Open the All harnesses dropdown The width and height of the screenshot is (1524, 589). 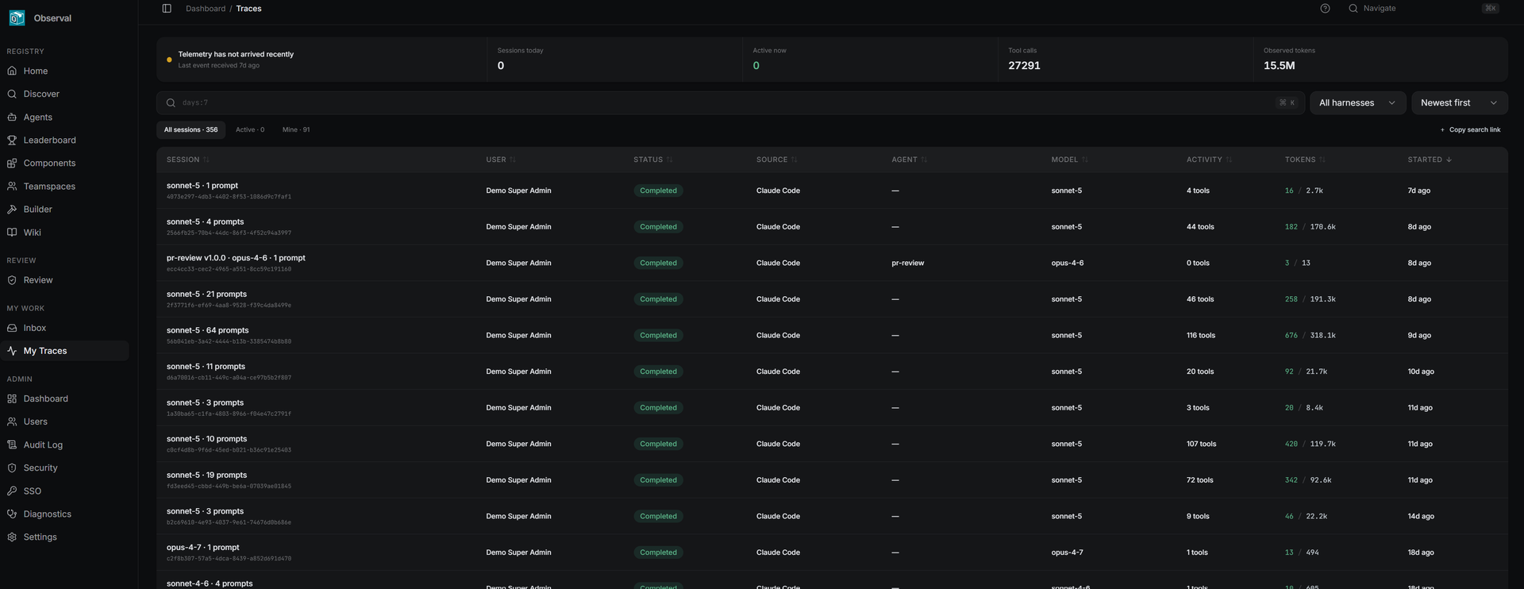click(1357, 102)
